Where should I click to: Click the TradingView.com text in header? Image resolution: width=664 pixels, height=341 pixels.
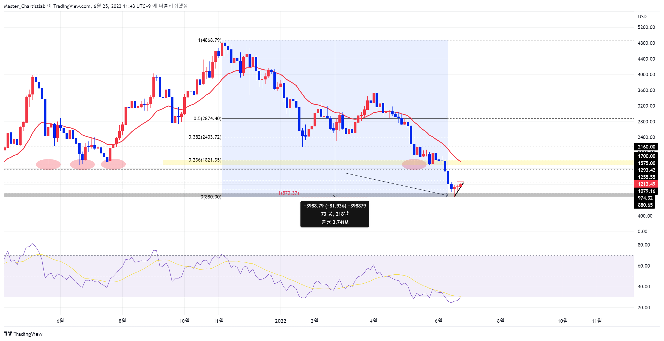tap(72, 6)
